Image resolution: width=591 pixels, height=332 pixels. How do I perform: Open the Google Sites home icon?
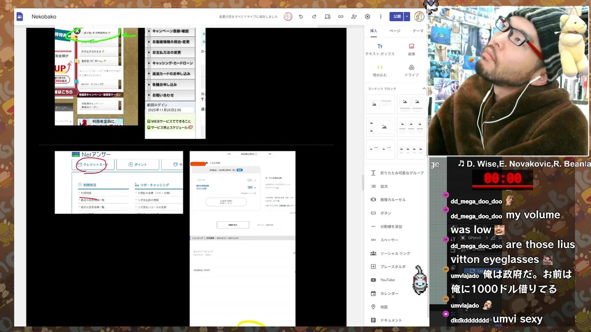point(20,17)
